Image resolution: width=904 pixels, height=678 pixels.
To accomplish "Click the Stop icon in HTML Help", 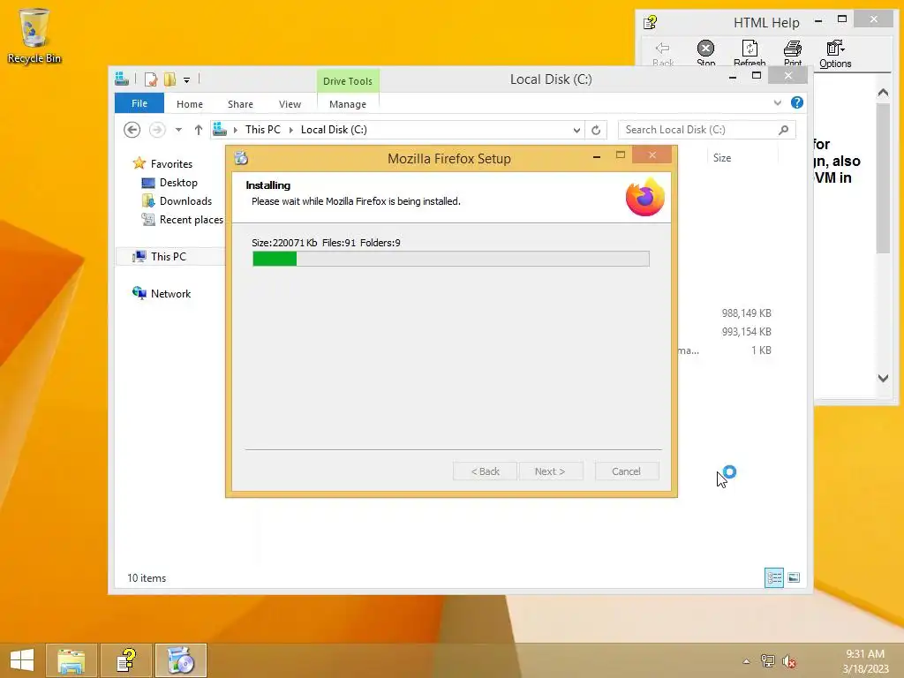I will pos(705,53).
